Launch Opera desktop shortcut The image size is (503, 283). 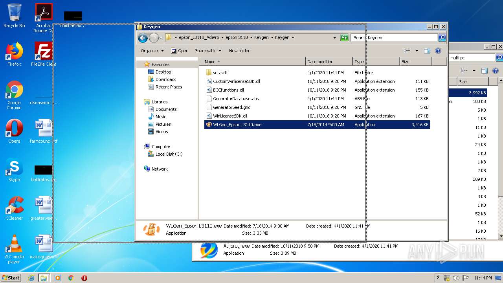[14, 131]
